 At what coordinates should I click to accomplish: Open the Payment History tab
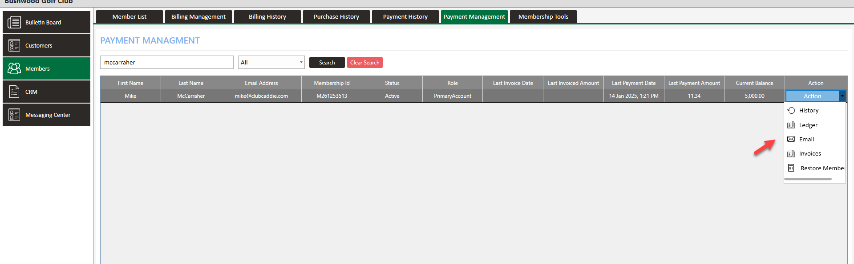pos(405,16)
